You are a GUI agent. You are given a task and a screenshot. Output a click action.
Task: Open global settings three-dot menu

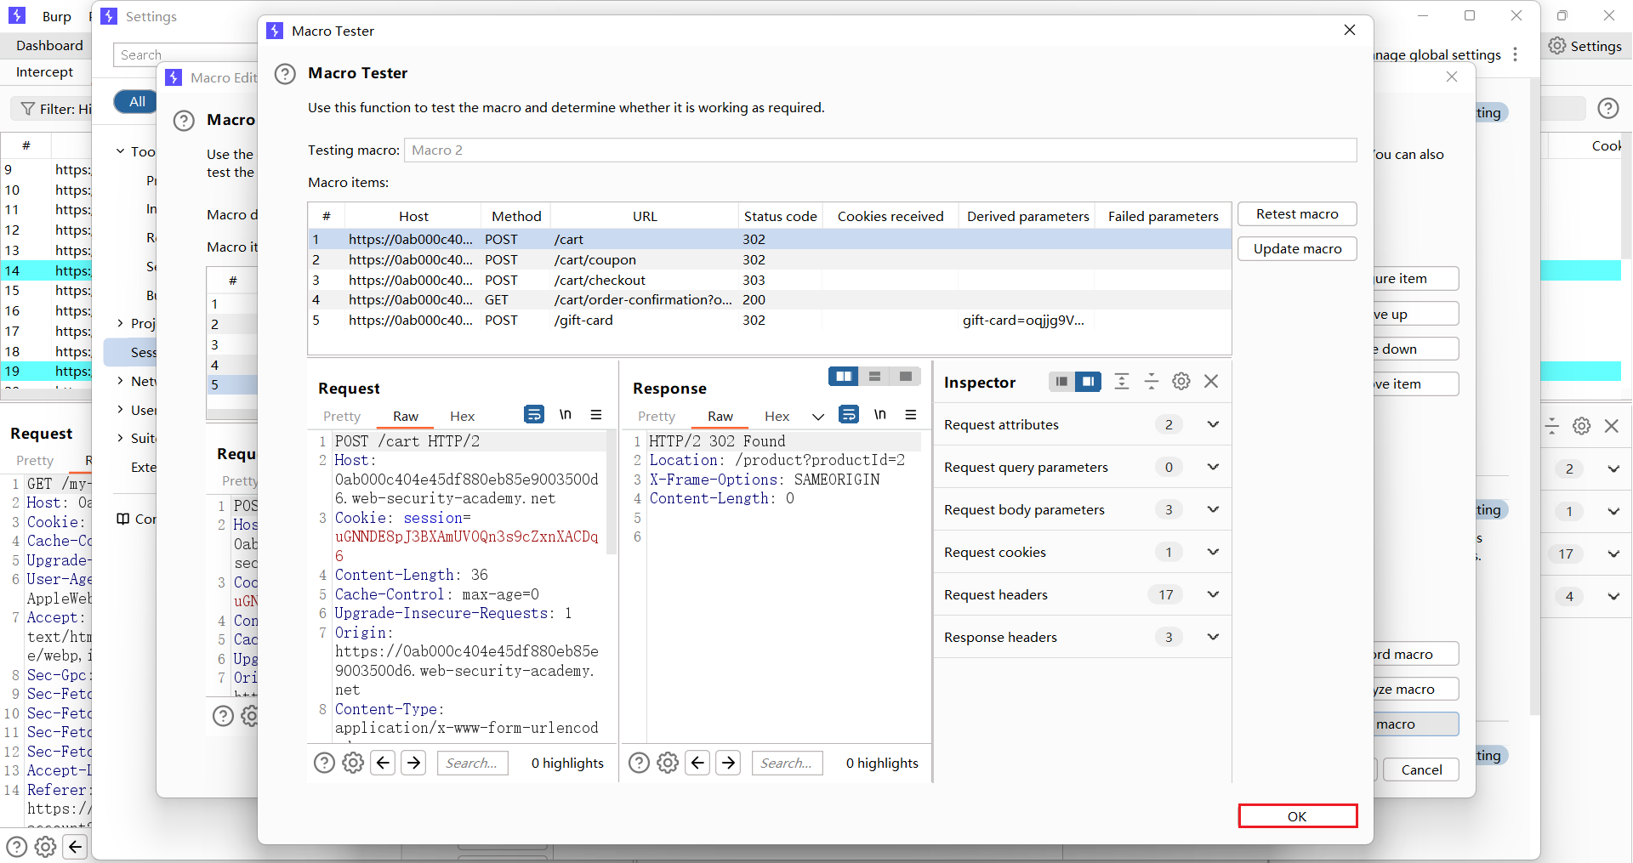[x=1516, y=54]
